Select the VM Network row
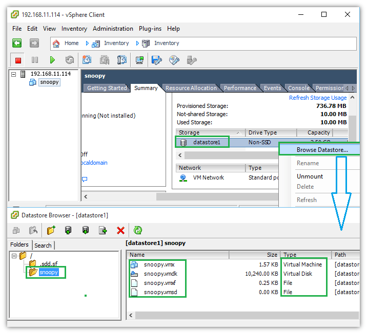Viewport: 367px width, 334px height. click(x=227, y=178)
